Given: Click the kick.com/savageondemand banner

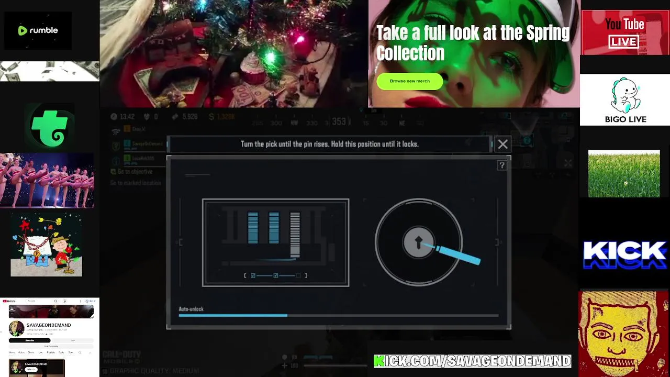Looking at the screenshot, I should point(472,361).
